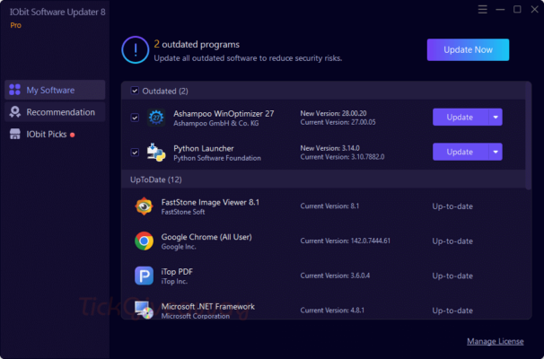
Task: Click the software list vertical scrollbar
Action: [529, 135]
